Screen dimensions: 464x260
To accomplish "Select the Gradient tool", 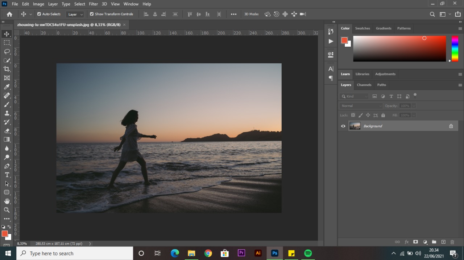I will (7, 139).
